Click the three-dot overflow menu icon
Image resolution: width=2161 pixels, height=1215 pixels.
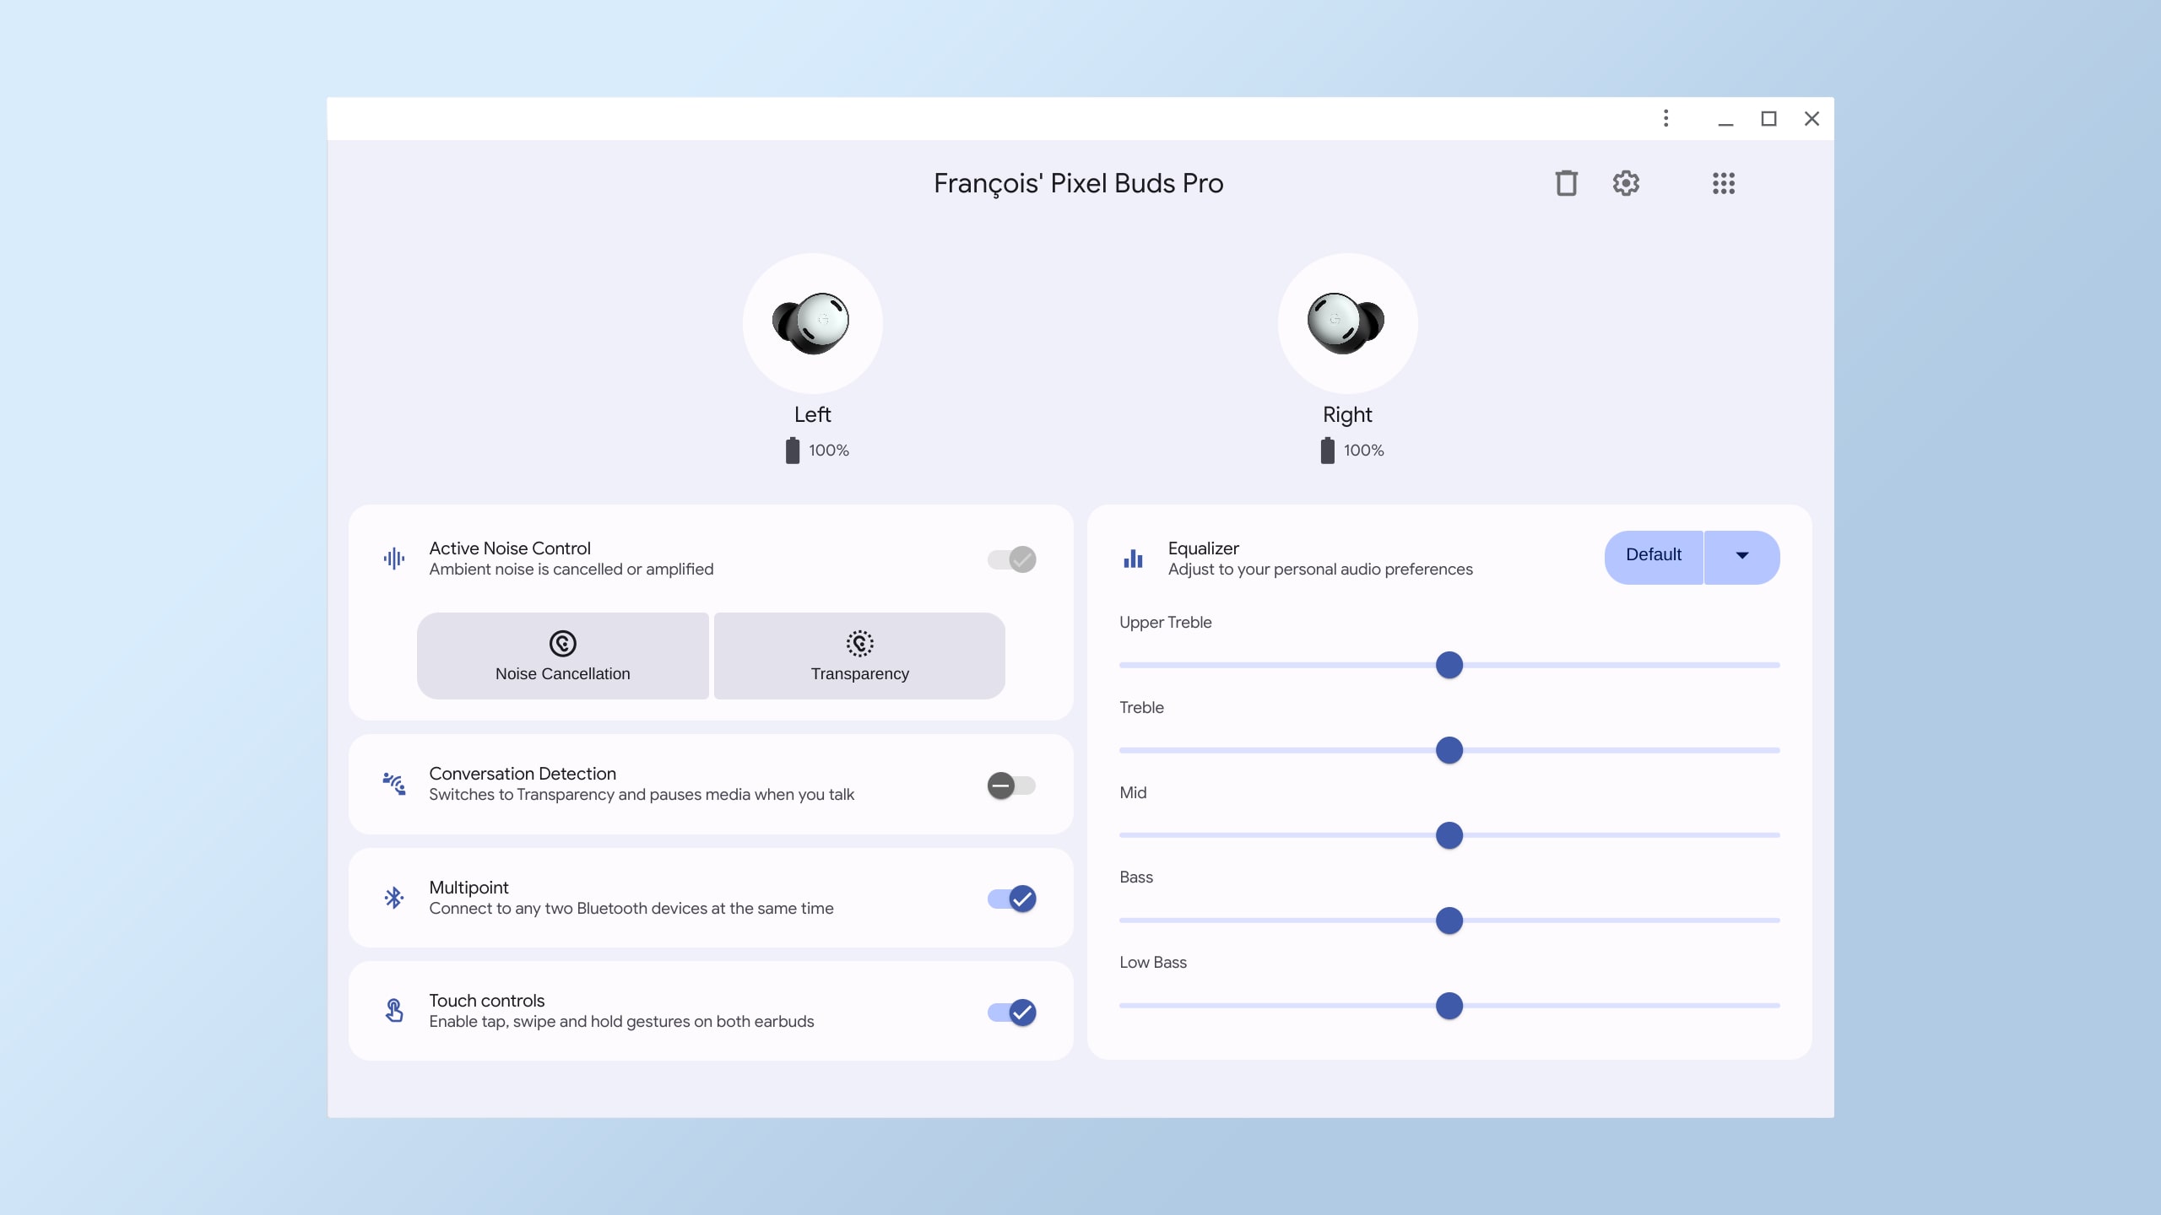1665,119
